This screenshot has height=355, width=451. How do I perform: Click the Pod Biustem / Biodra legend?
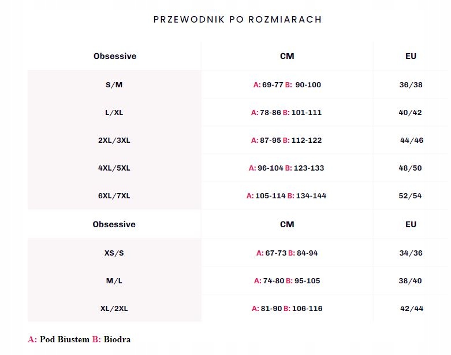[x=79, y=339]
